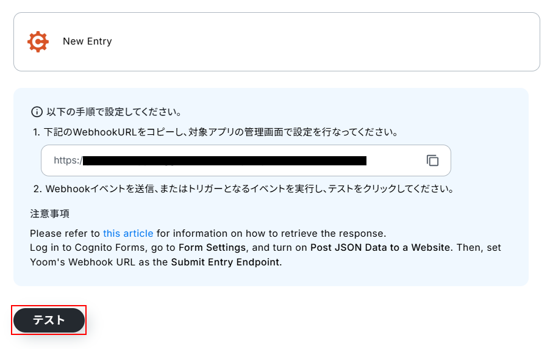Click inside the Webhook URL field
Screen dimensions: 550x349
[244, 160]
